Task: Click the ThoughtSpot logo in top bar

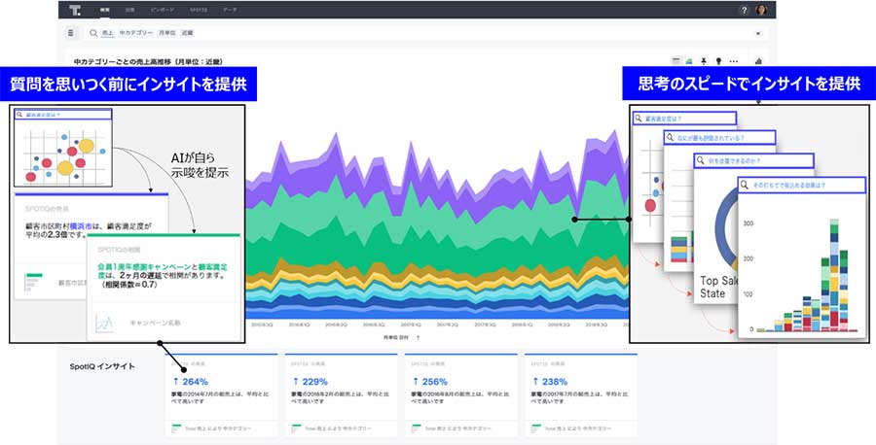Action: pos(75,10)
